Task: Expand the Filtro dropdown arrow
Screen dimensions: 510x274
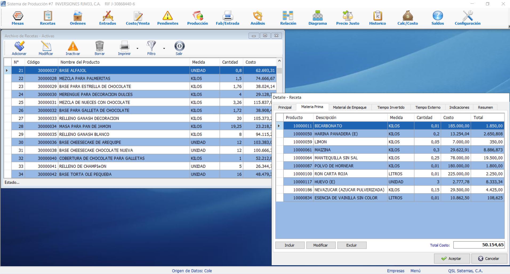Action: (164, 48)
